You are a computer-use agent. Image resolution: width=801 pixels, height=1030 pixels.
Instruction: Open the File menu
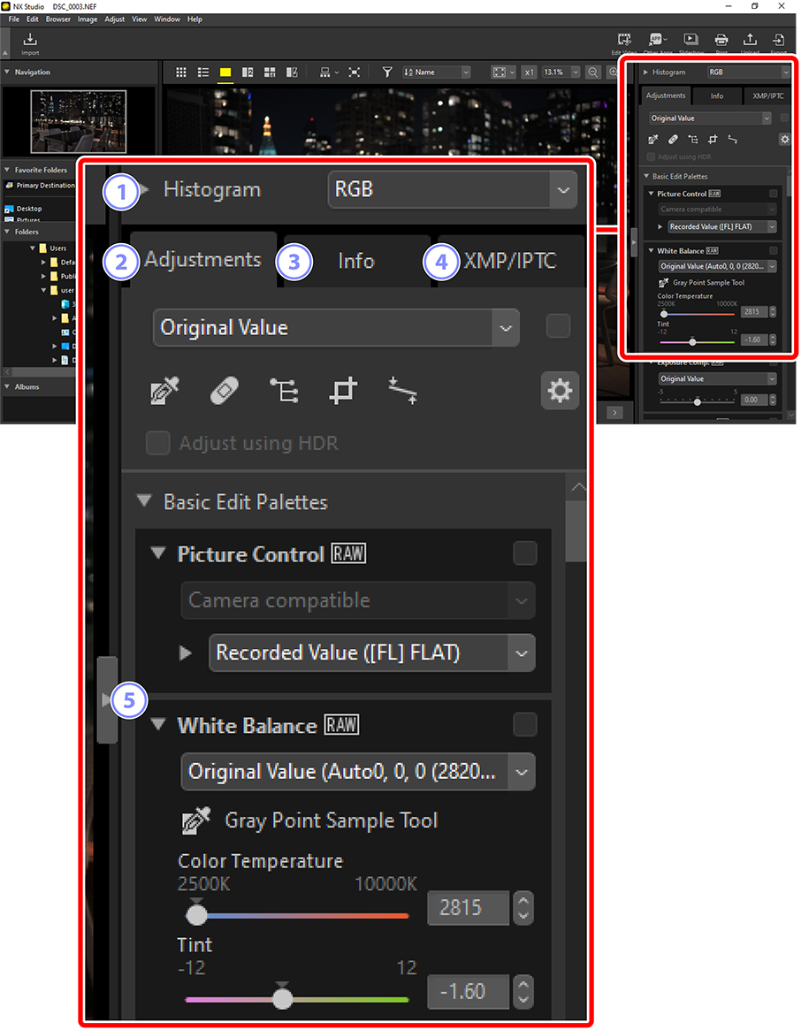pos(14,19)
